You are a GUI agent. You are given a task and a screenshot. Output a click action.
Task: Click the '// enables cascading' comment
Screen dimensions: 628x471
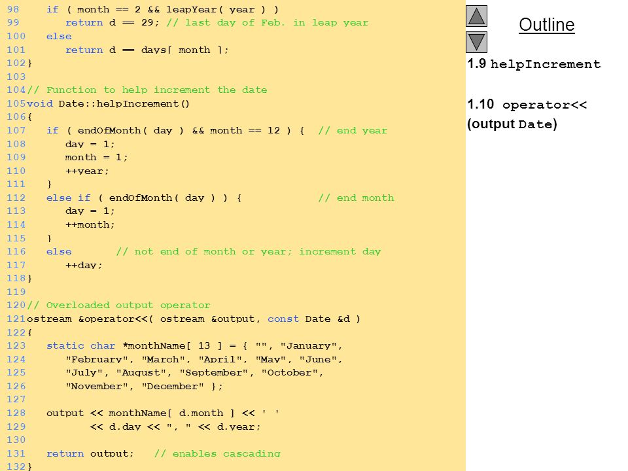point(217,453)
